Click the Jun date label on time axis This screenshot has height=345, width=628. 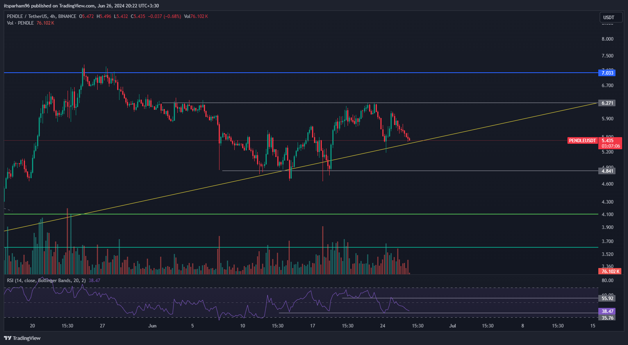coord(152,326)
